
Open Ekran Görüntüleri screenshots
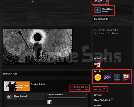(103, 100)
